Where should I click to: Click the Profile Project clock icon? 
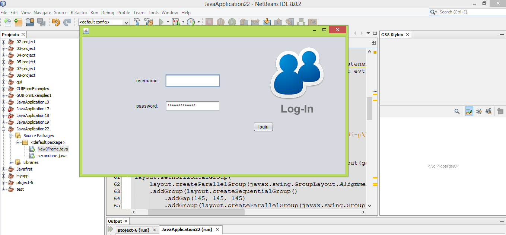pyautogui.click(x=191, y=22)
